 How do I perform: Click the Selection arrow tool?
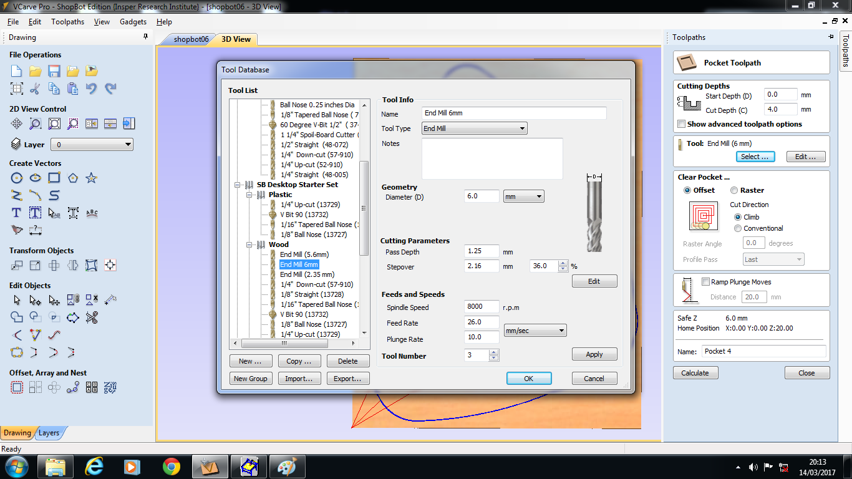(17, 301)
